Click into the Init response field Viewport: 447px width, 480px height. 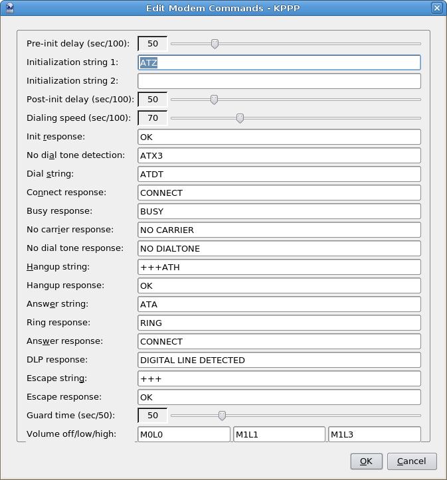coord(279,137)
